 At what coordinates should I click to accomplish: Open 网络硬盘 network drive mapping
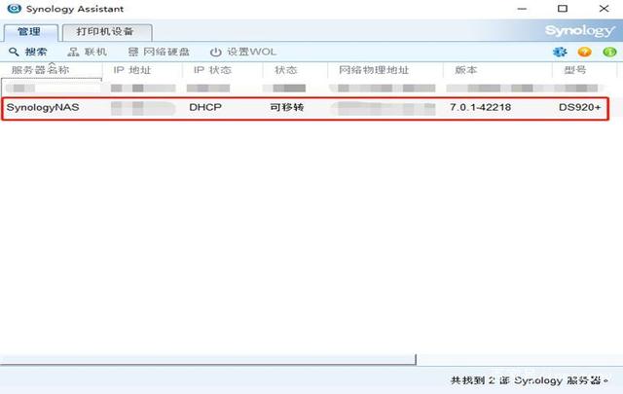point(159,52)
